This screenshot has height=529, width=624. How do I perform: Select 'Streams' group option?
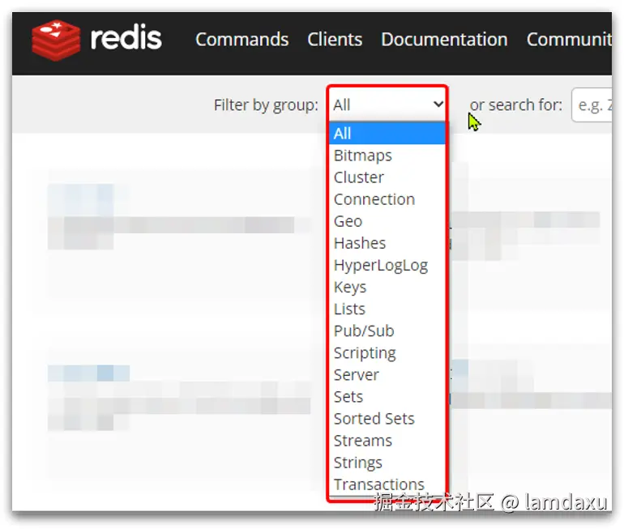coord(387,441)
